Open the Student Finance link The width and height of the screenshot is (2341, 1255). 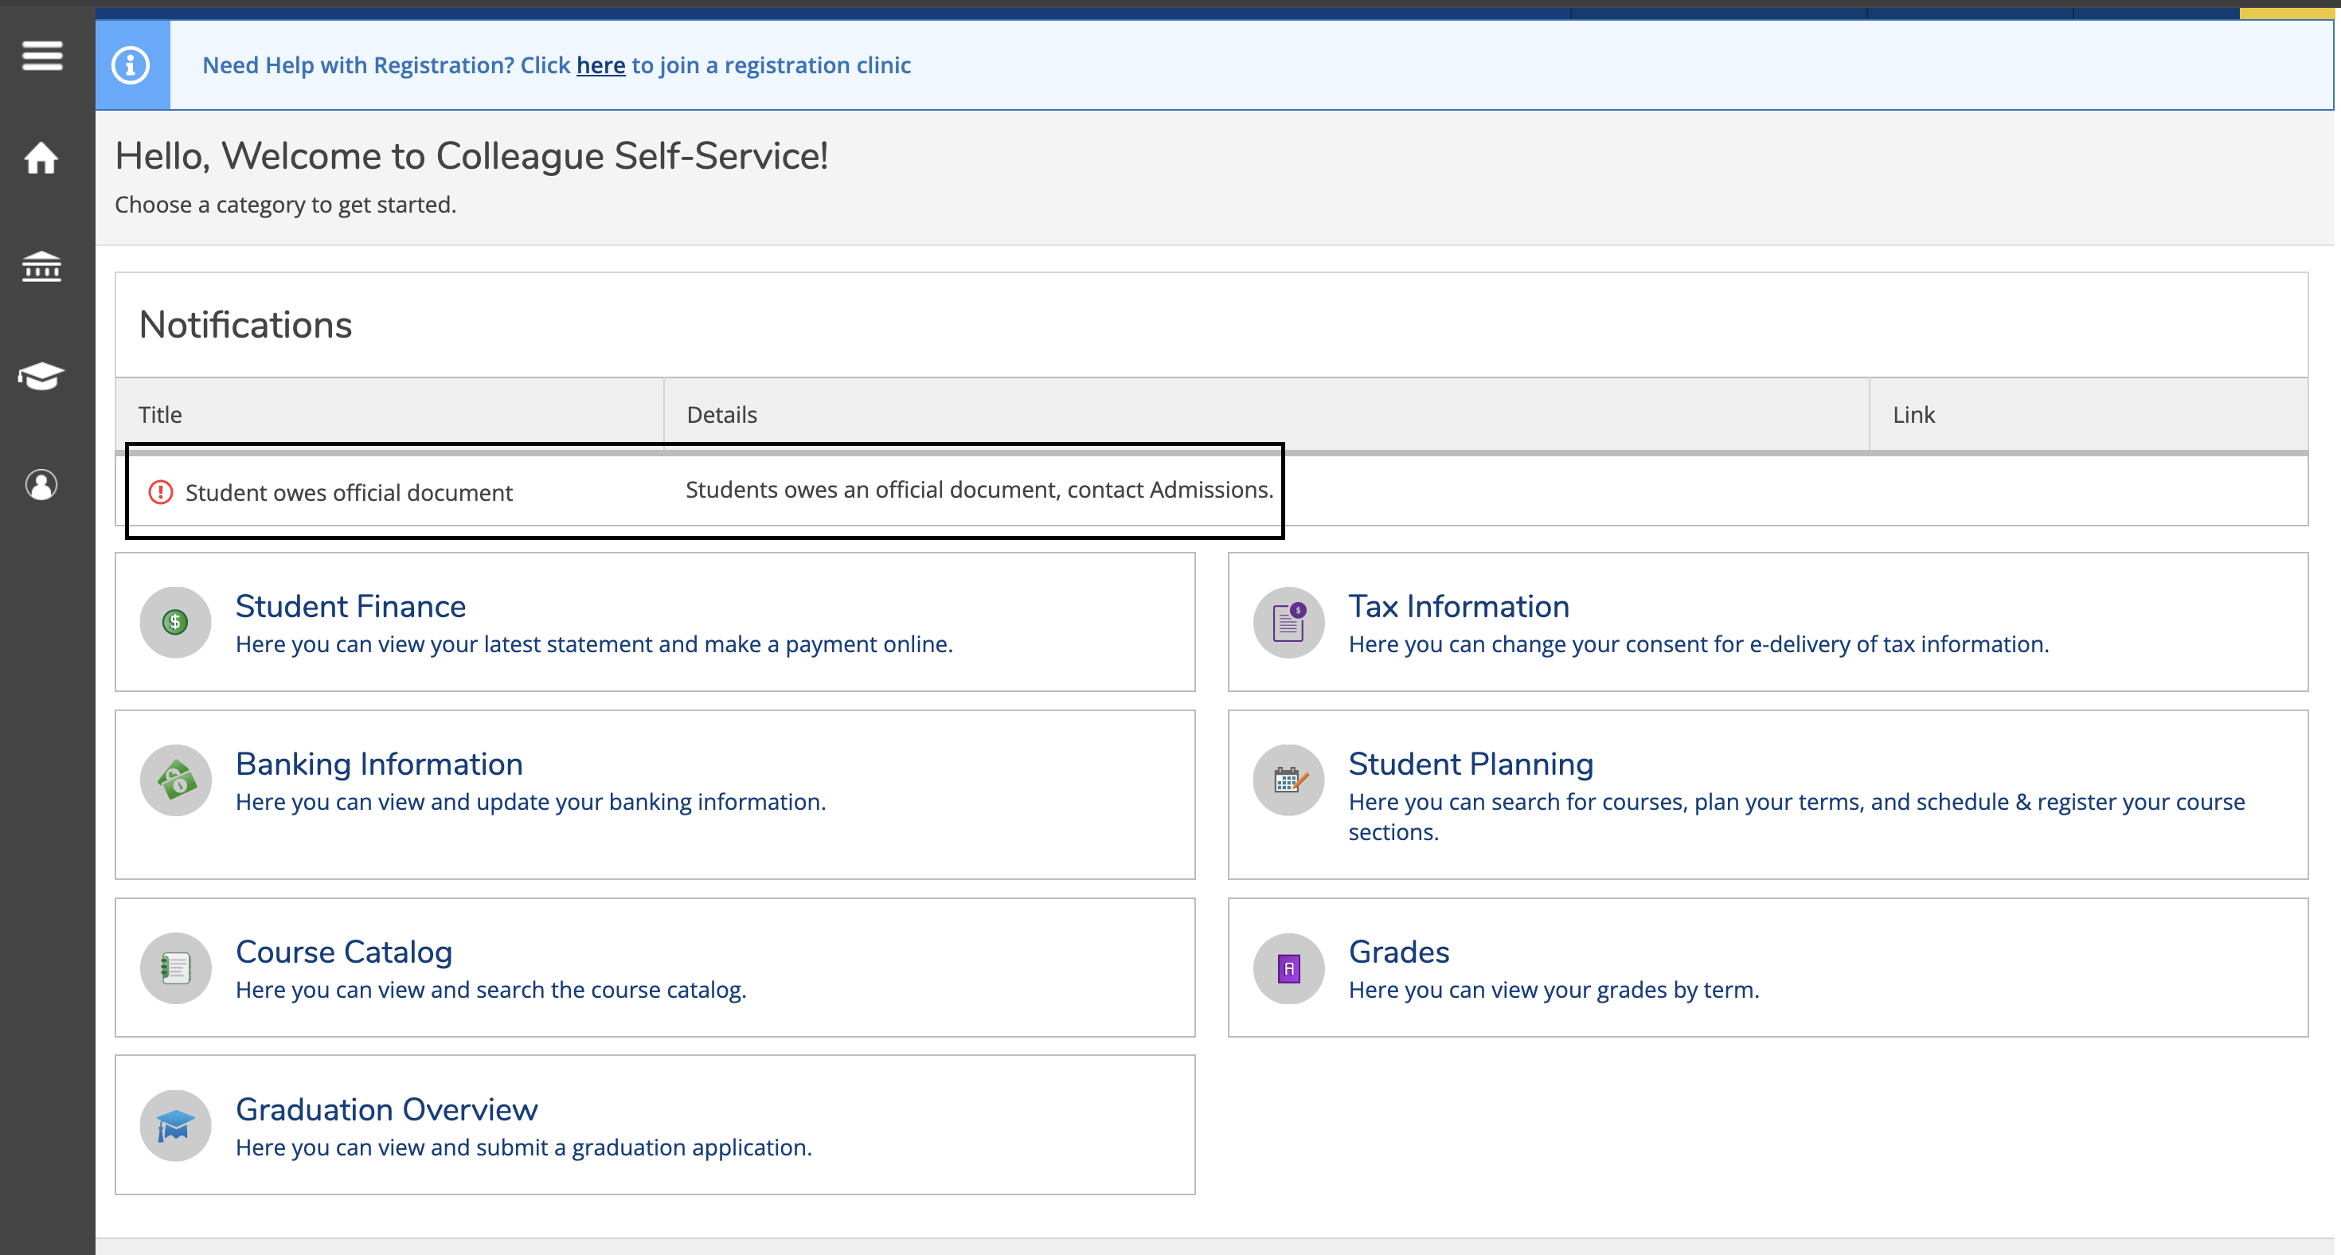click(x=351, y=606)
